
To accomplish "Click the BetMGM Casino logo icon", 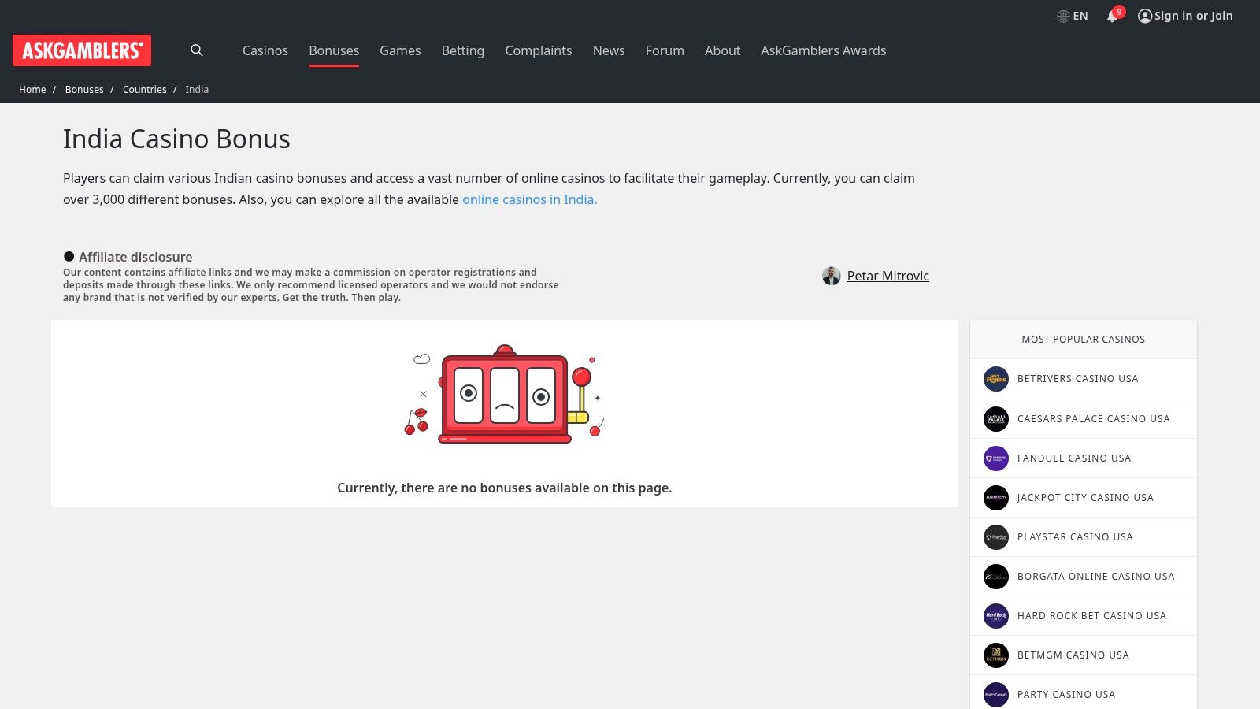I will coord(996,655).
